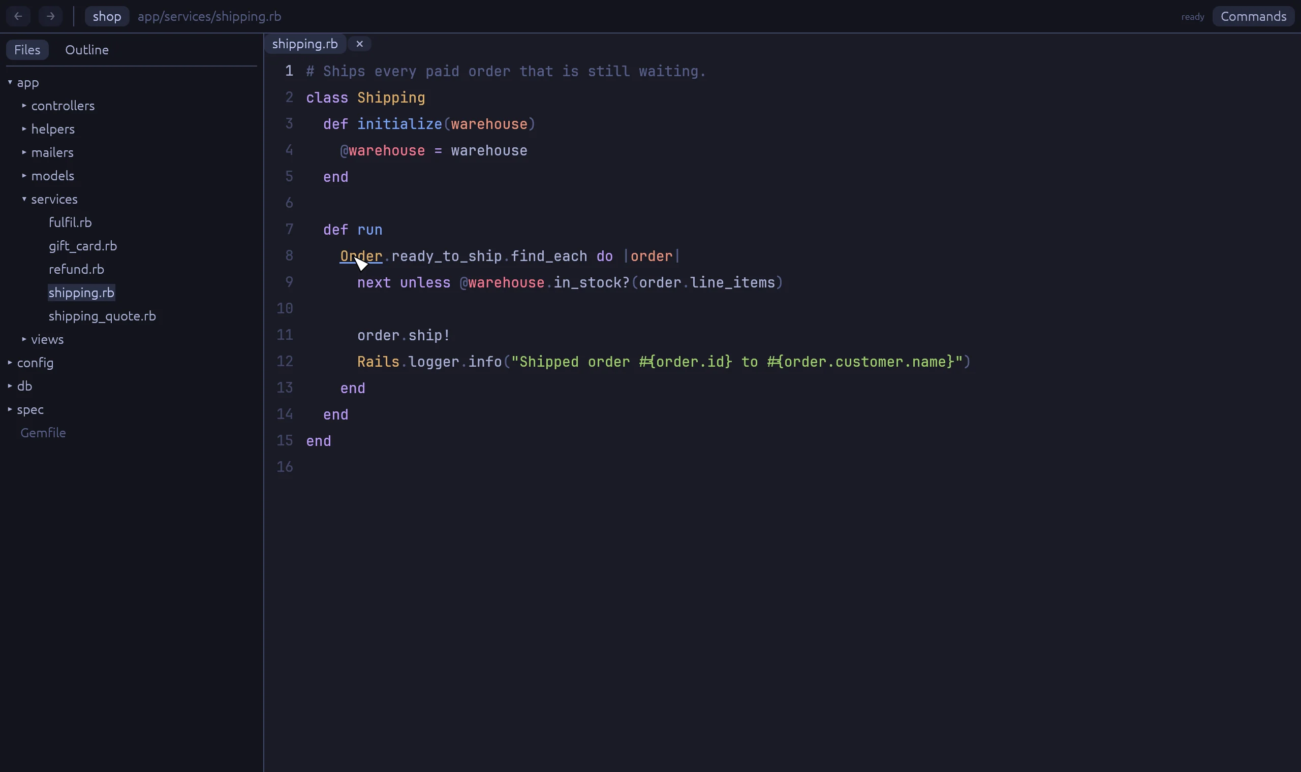
Task: Open the Commands button
Action: [1253, 16]
